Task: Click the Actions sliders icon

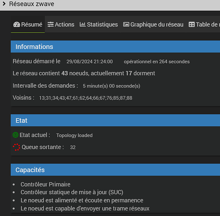Action: pos(51,25)
